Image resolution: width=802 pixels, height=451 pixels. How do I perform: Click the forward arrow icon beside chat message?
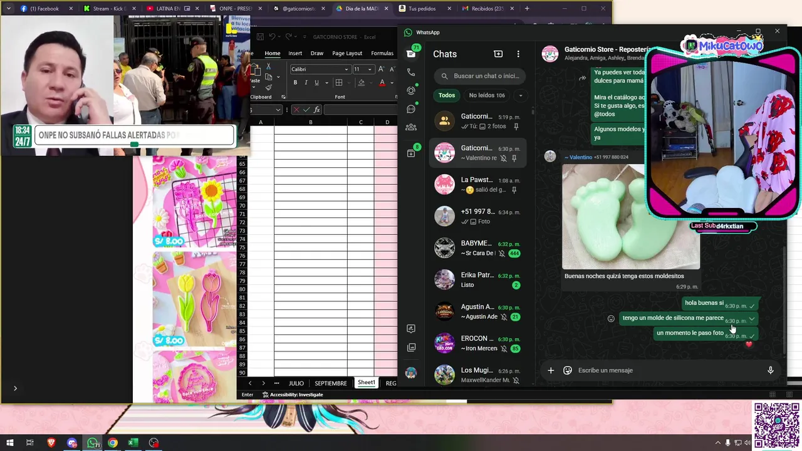(582, 78)
